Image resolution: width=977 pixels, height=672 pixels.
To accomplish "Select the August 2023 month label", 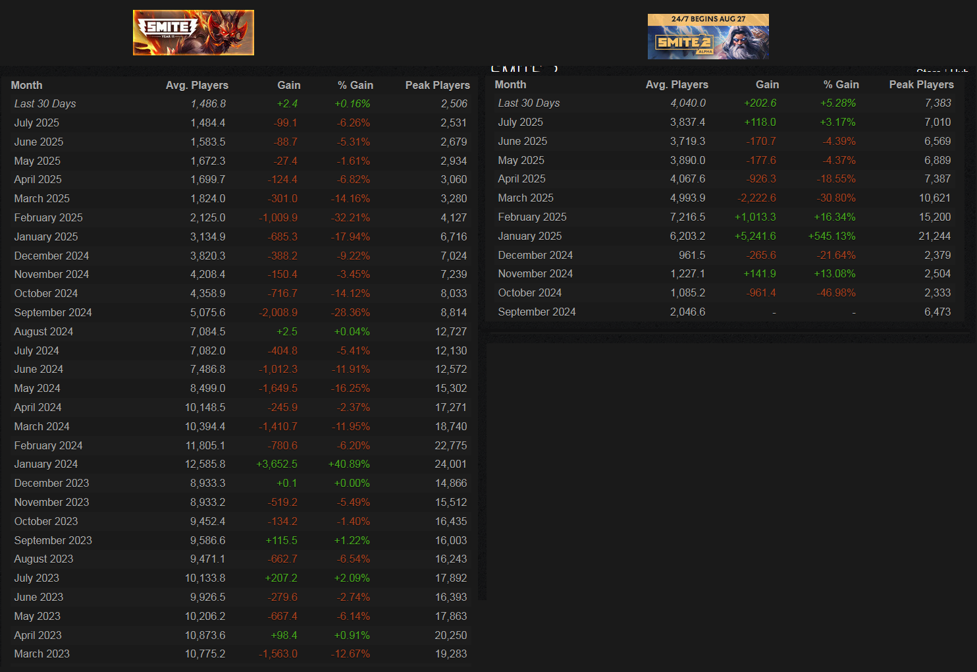I will [43, 559].
